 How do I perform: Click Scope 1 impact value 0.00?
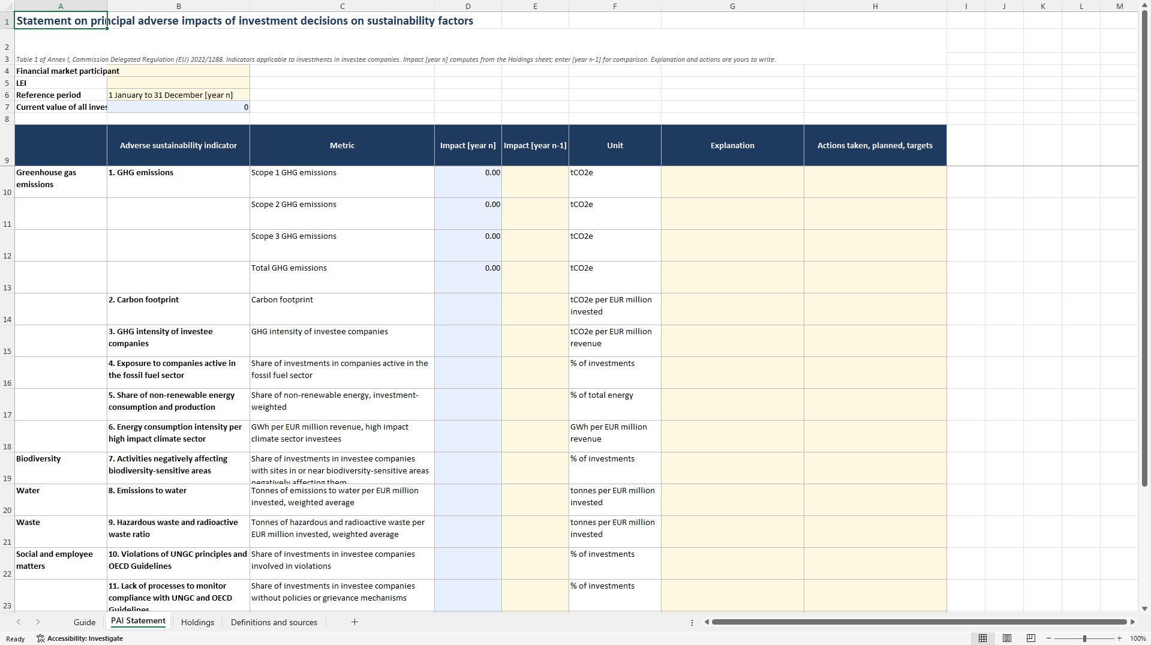click(468, 182)
